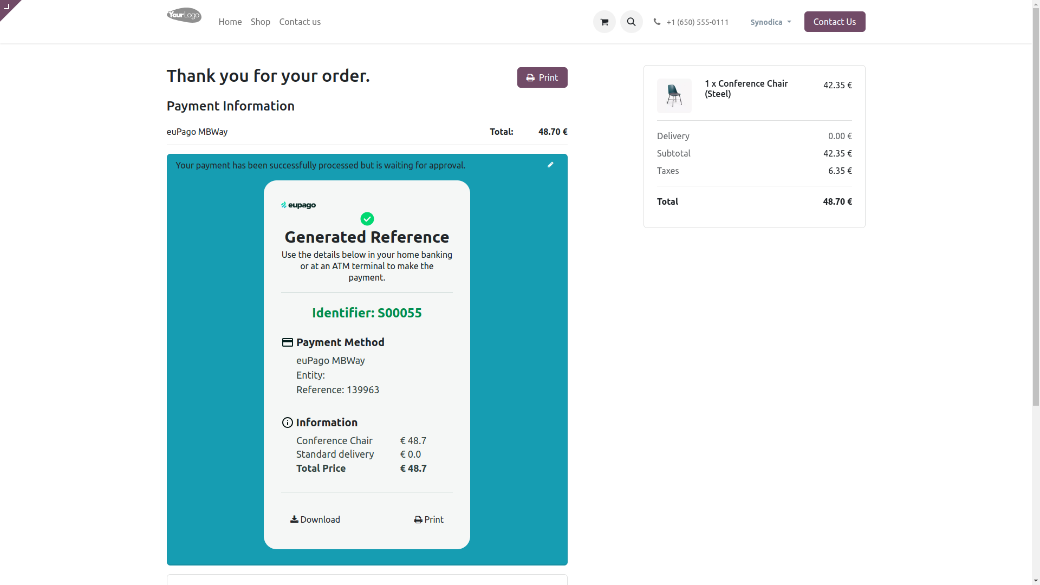The width and height of the screenshot is (1040, 585).
Task: Open the shopping cart icon
Action: pos(604,22)
